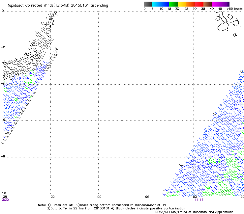Screen dimensions: 244x214
Task: Click the magenta 40-45 knots legend color
Action: click(x=216, y=4)
